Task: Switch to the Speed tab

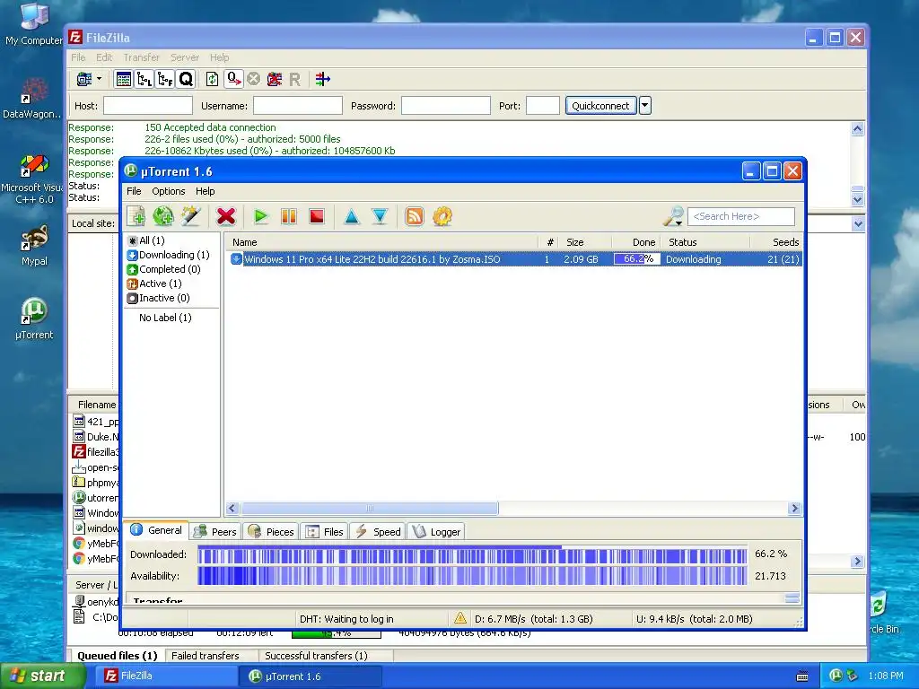Action: 378,531
